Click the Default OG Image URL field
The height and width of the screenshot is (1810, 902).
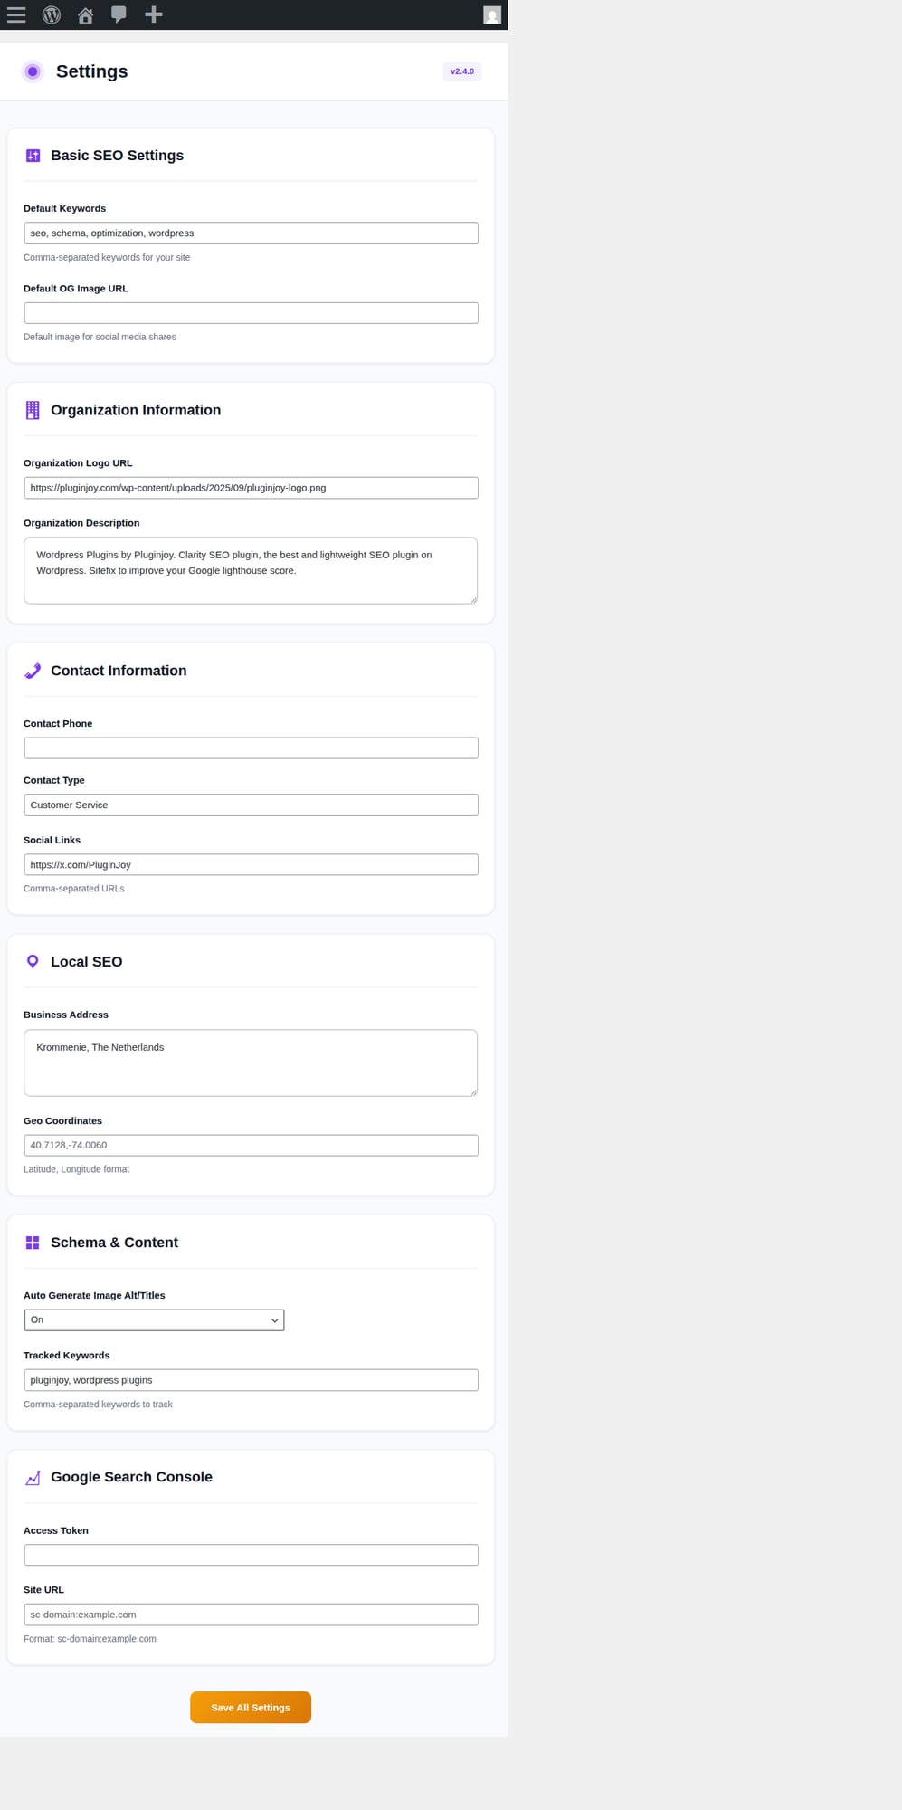[x=251, y=313]
